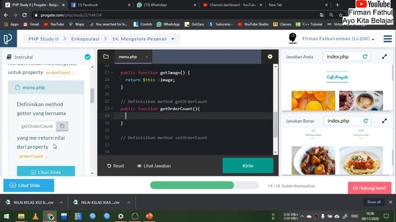Click ENG language indicator in tray

(x=355, y=216)
